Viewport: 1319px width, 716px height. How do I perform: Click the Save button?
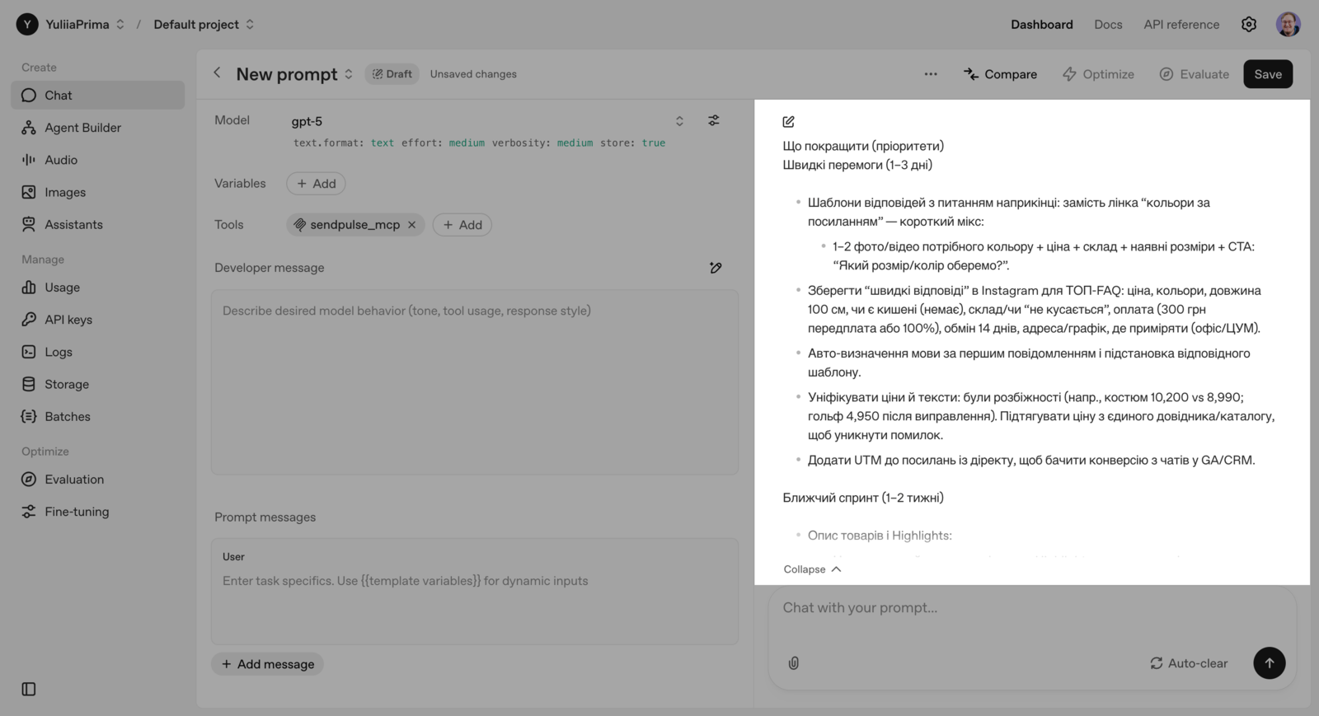click(1267, 74)
